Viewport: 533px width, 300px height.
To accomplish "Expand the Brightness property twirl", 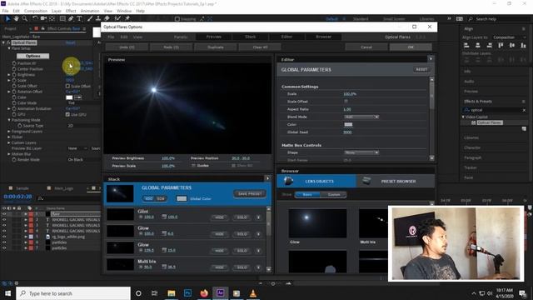I will (x=9, y=74).
